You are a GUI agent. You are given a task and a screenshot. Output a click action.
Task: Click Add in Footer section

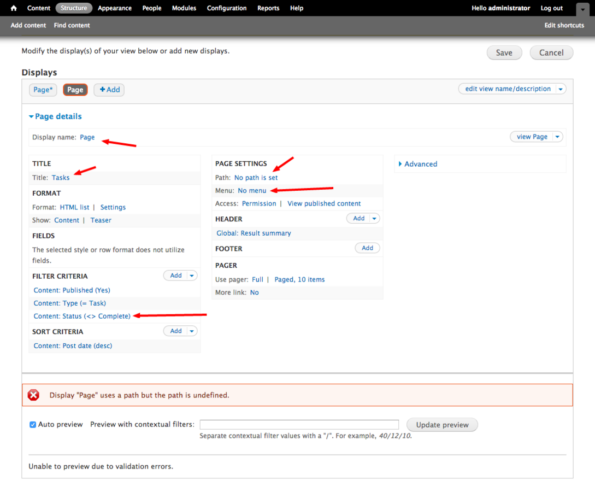[x=367, y=248]
